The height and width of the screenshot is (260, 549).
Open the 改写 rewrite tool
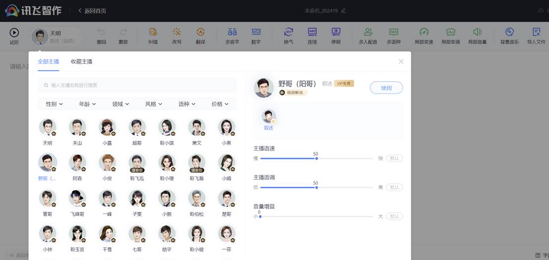pos(177,33)
